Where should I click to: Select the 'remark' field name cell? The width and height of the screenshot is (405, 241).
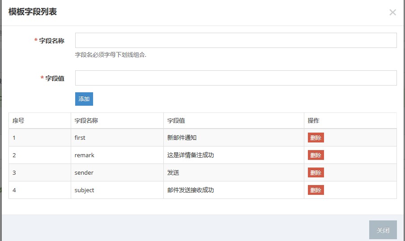[x=85, y=155]
